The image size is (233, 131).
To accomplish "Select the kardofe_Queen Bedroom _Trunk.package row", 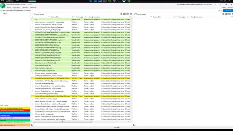I will point(81,88).
